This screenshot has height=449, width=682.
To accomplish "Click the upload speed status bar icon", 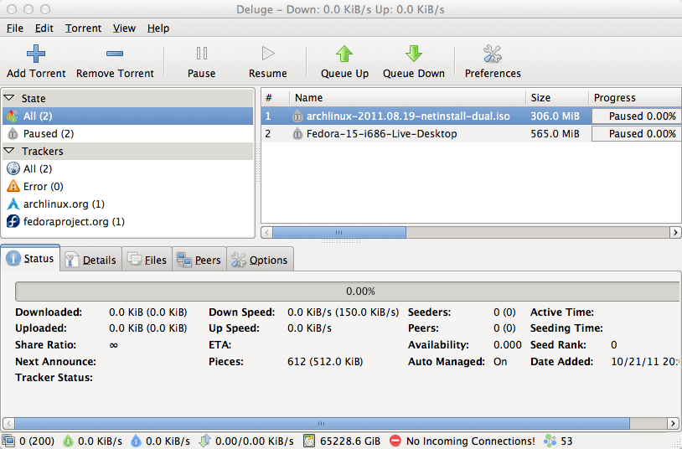I will point(136,441).
